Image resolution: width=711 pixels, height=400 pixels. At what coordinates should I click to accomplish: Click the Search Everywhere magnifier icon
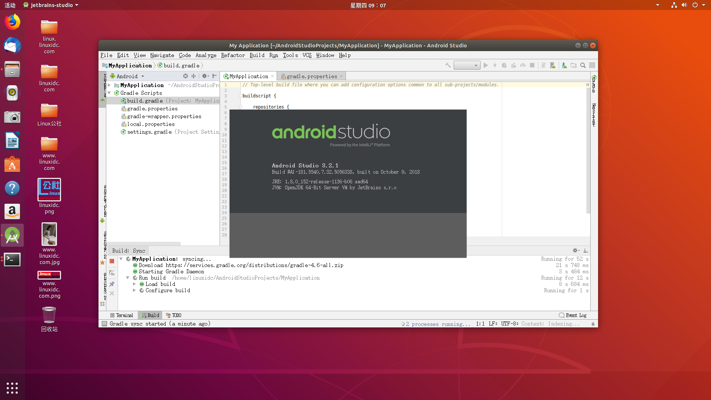583,65
